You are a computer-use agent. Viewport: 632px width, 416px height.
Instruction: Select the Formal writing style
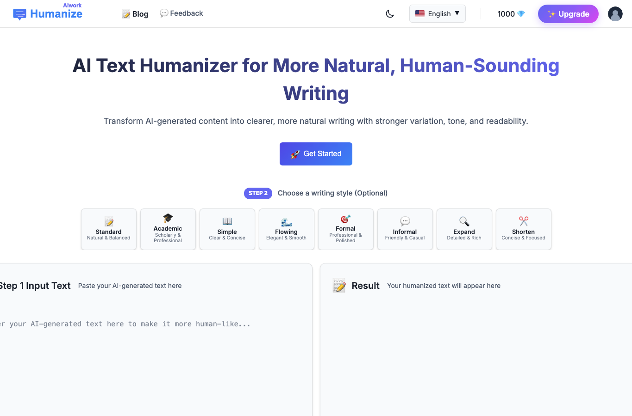click(346, 229)
